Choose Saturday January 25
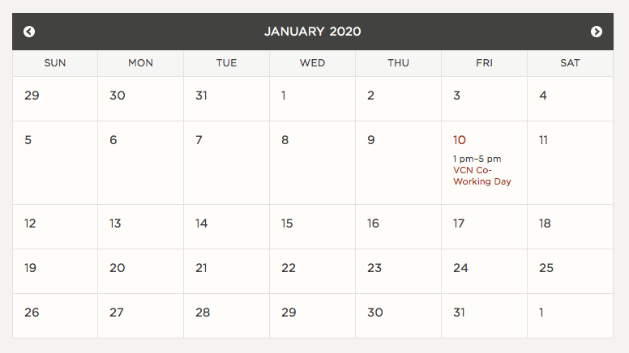Image resolution: width=629 pixels, height=353 pixels. 546,268
